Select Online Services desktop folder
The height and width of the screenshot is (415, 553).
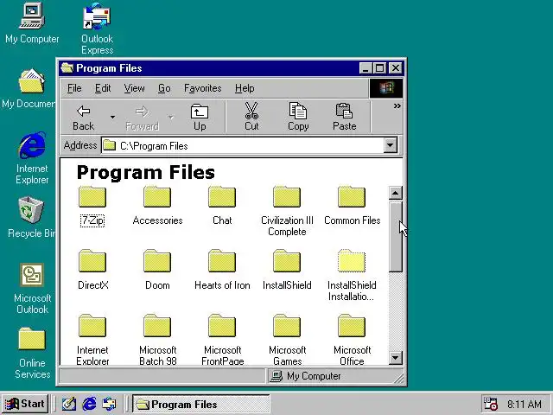(x=32, y=353)
